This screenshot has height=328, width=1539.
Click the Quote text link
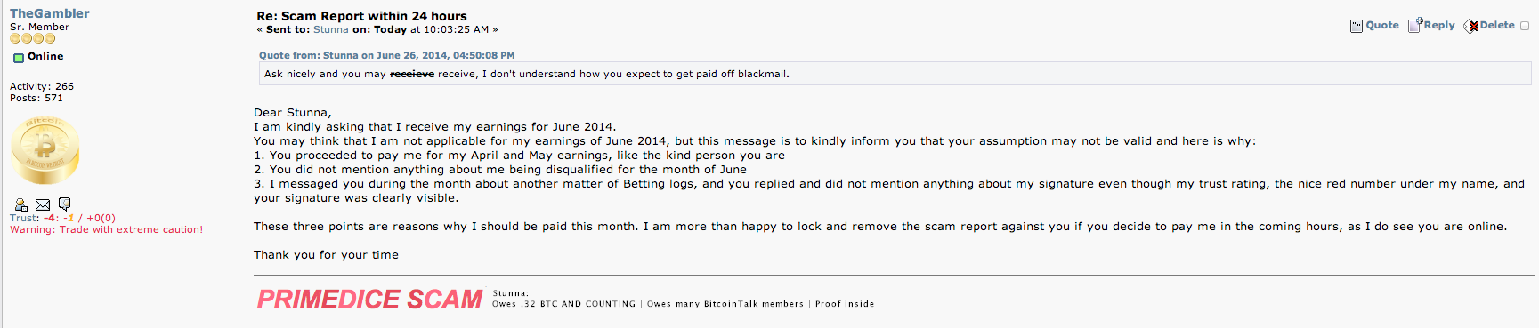tap(1382, 25)
